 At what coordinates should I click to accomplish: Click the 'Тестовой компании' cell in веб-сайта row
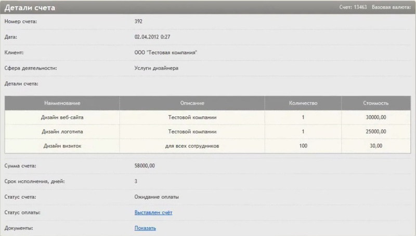pos(192,117)
